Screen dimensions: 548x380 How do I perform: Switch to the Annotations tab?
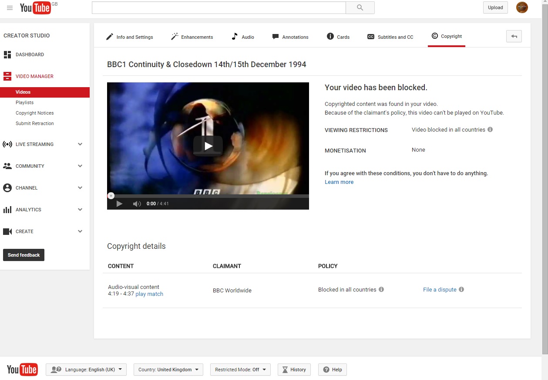point(290,37)
